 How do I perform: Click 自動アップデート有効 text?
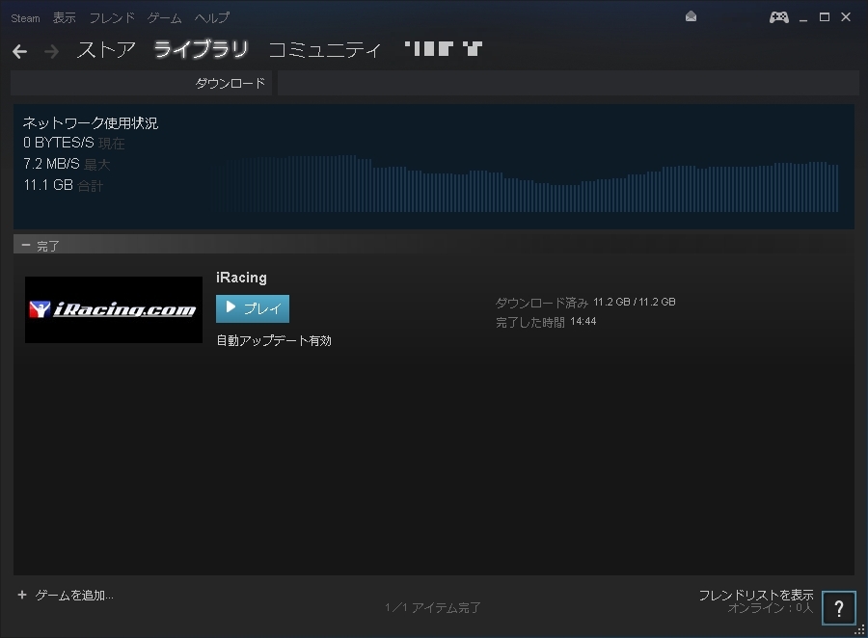pyautogui.click(x=274, y=340)
